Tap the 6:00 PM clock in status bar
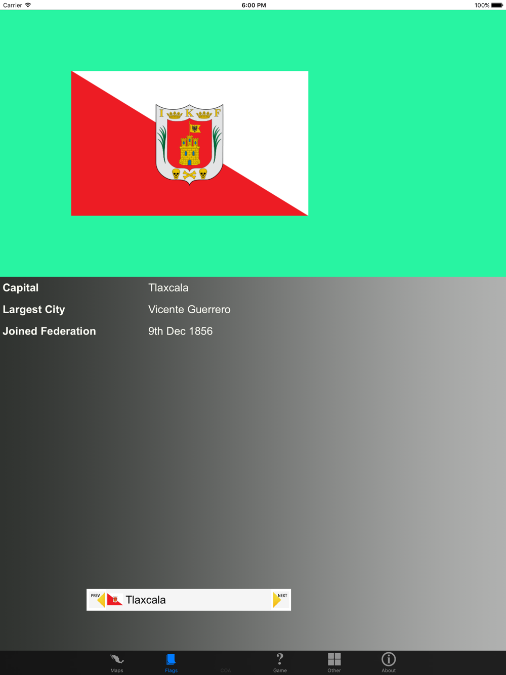The width and height of the screenshot is (506, 675). coord(254,5)
